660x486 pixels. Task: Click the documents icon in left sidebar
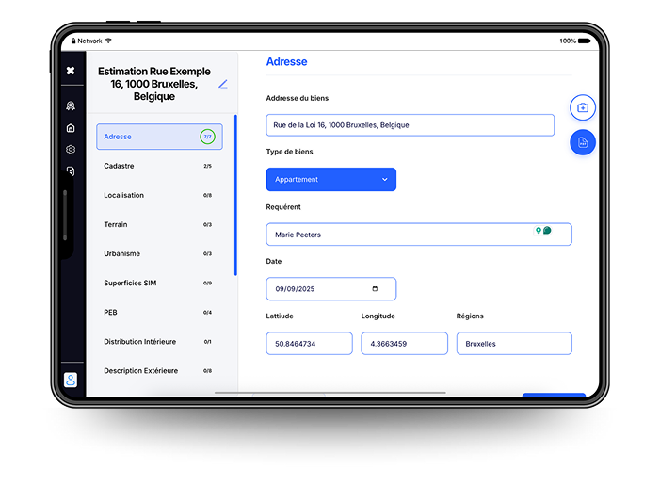(71, 171)
